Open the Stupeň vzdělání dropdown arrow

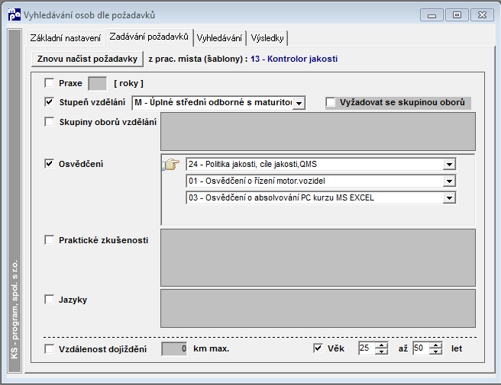point(299,103)
